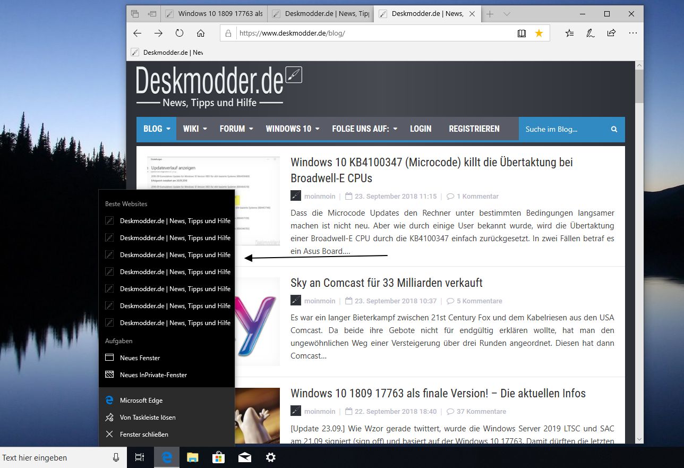Click the search magnifier in Suche im Blog
Image resolution: width=684 pixels, height=468 pixels.
click(614, 129)
